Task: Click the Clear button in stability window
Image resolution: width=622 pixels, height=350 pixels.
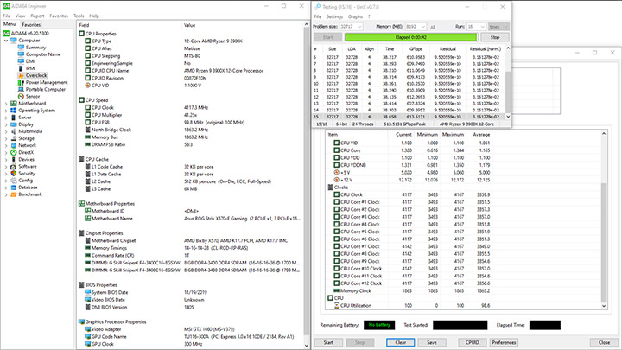Action: [400, 342]
